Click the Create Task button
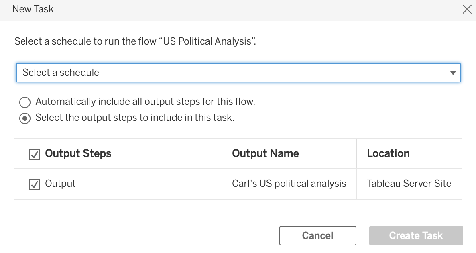This screenshot has width=476, height=253. point(416,236)
